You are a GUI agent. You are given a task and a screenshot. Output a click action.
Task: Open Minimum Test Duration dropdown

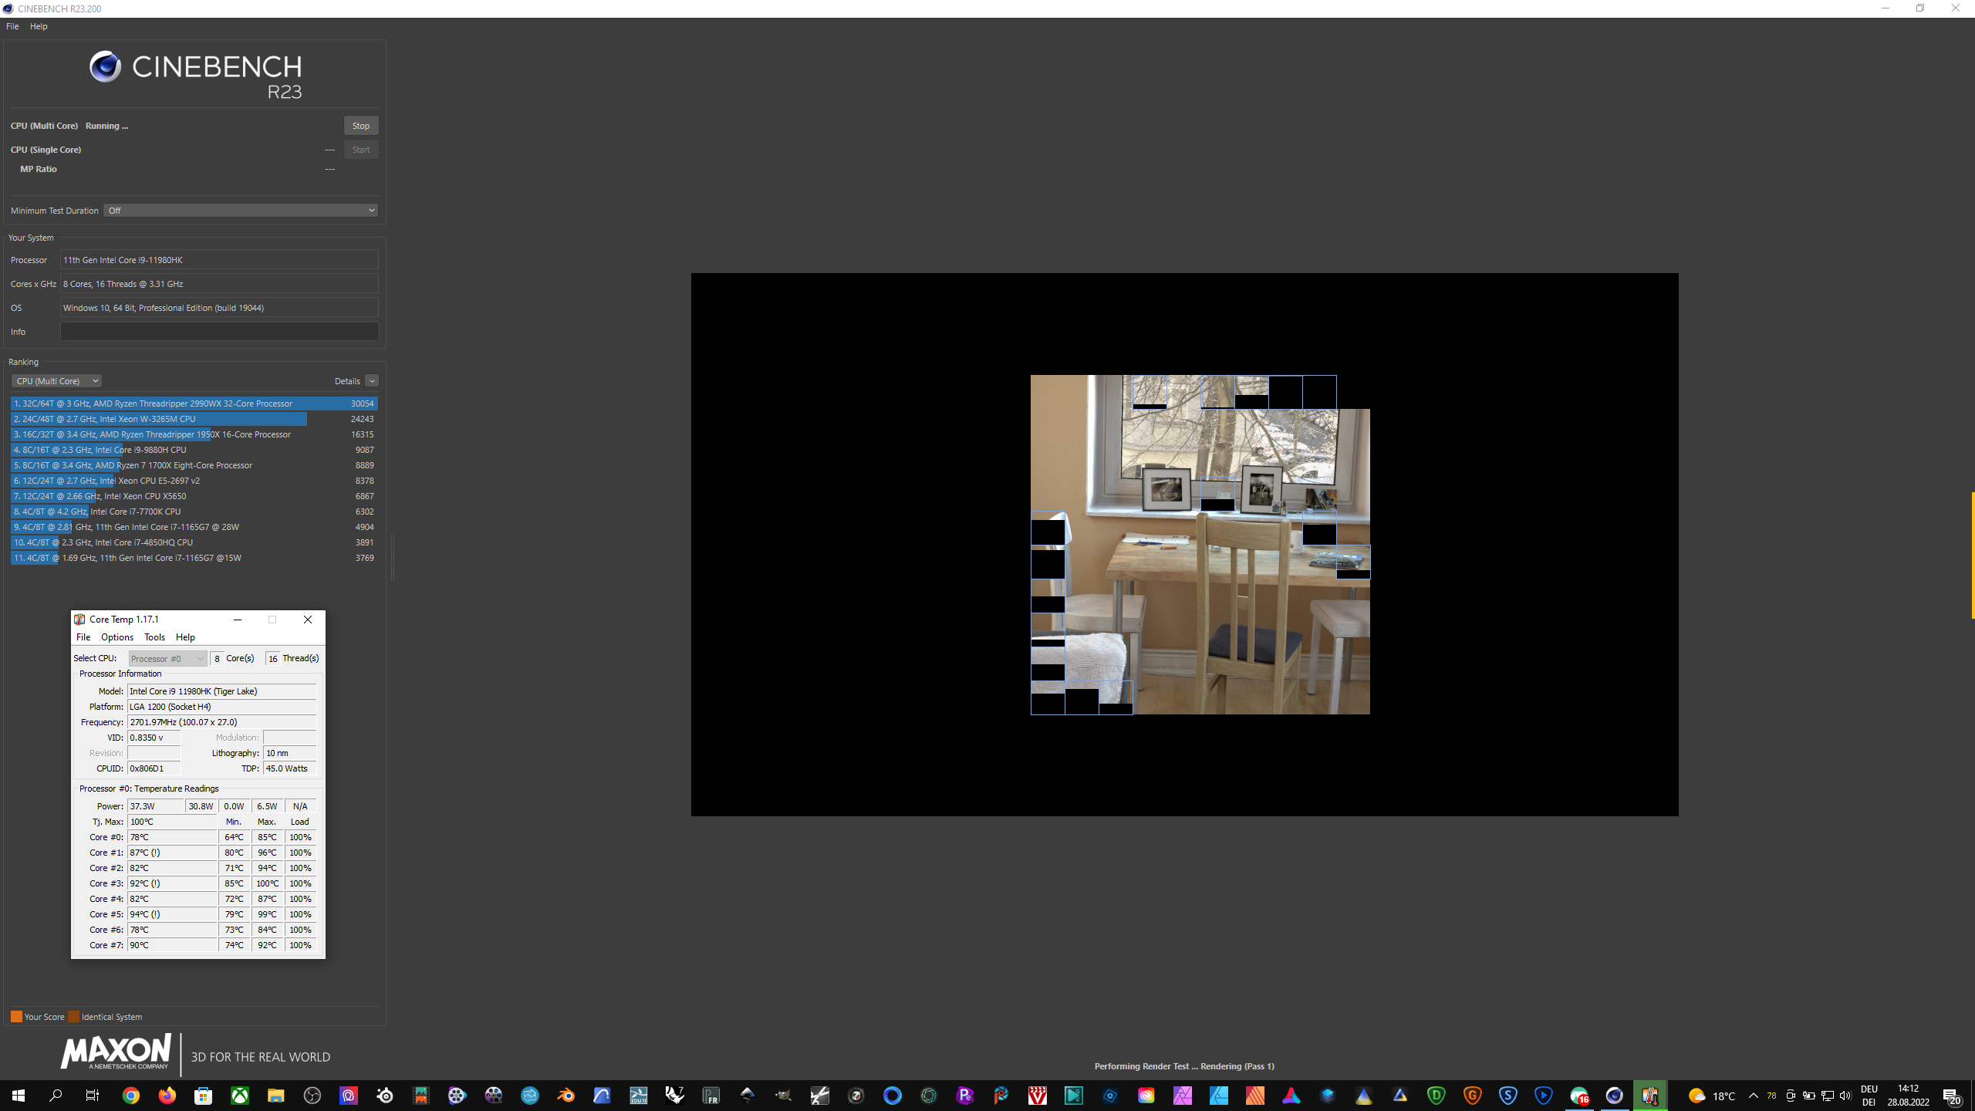coord(241,211)
